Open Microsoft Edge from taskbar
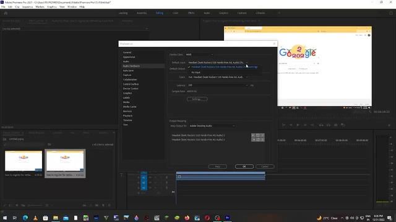This screenshot has width=396, height=222. click(x=25, y=218)
